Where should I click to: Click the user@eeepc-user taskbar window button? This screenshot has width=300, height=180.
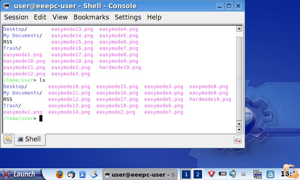click(139, 174)
